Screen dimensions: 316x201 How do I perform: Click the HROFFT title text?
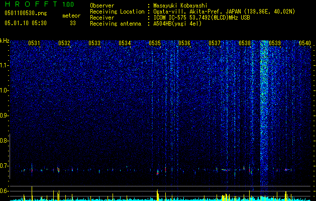pyautogui.click(x=31, y=4)
